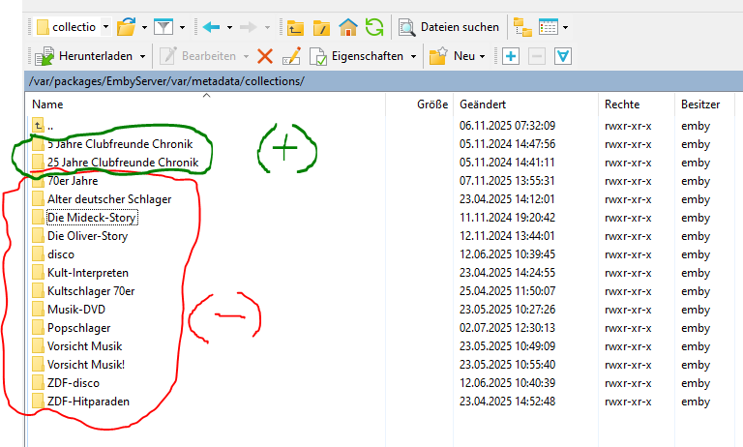
Task: Expand the filter options arrow
Action: (x=183, y=27)
